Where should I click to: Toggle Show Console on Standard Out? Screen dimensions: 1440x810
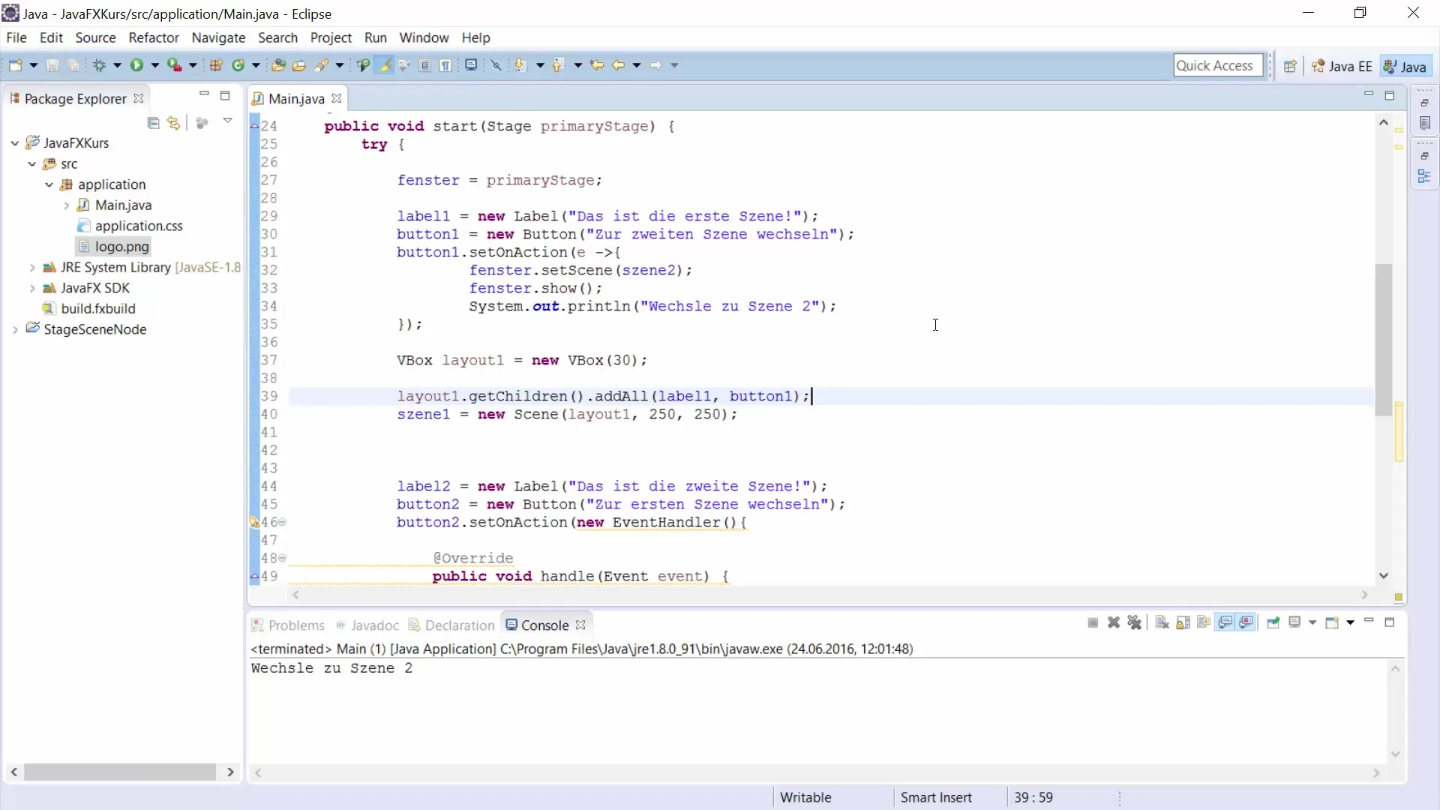tap(1225, 622)
